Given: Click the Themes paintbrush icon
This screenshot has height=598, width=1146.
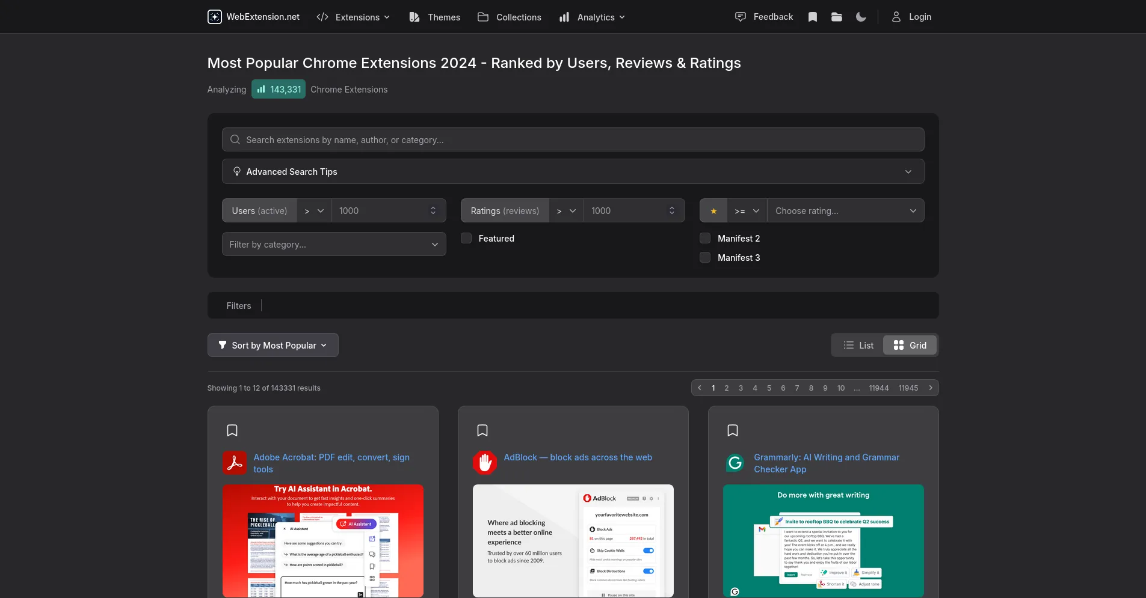Looking at the screenshot, I should click(x=414, y=17).
